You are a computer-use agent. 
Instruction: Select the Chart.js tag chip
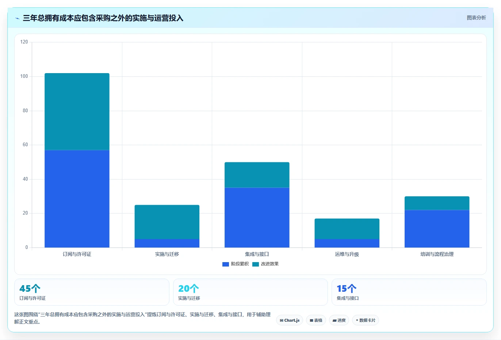point(290,320)
